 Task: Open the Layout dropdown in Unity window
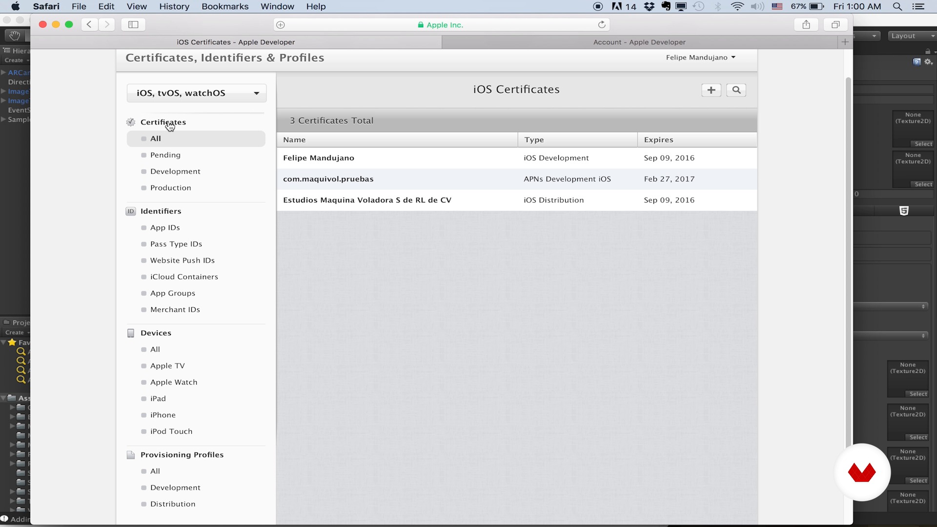pyautogui.click(x=912, y=36)
